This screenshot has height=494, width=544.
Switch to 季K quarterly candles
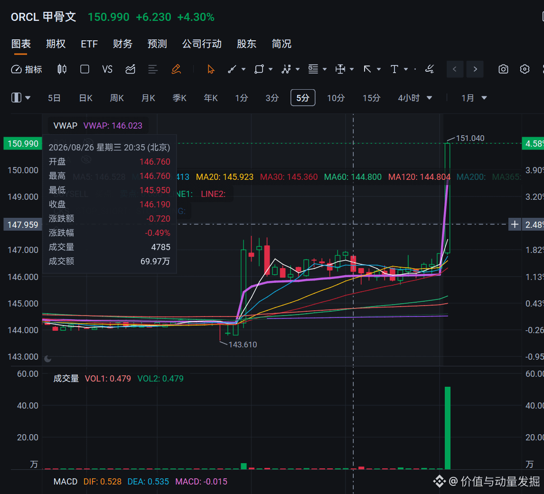tap(179, 98)
